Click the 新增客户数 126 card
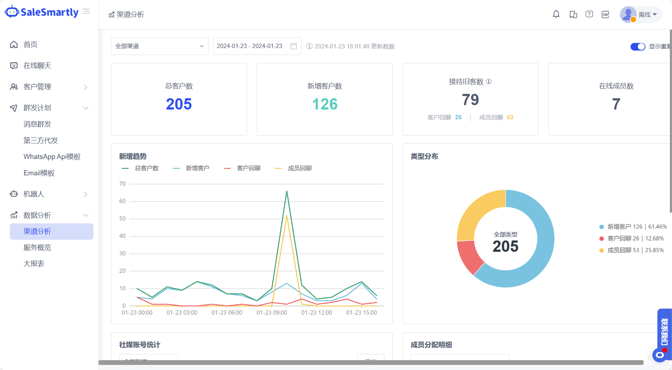Image resolution: width=672 pixels, height=370 pixels. click(x=325, y=99)
